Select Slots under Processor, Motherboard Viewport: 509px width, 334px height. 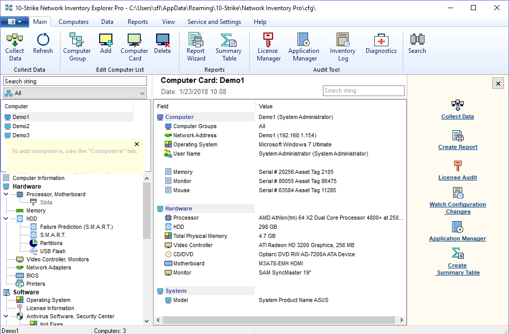pyautogui.click(x=46, y=202)
